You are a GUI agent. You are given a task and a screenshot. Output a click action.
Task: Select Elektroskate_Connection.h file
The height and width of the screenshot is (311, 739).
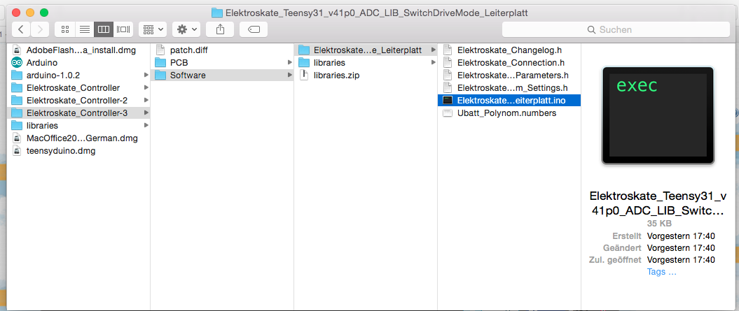pyautogui.click(x=509, y=63)
